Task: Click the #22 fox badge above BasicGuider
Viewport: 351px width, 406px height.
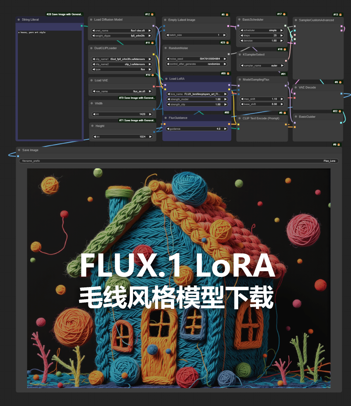Action: pos(337,111)
